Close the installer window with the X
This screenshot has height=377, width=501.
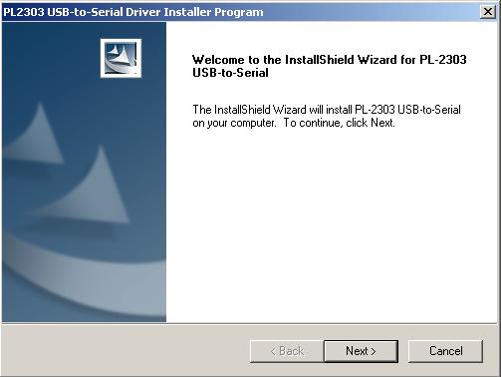(488, 12)
